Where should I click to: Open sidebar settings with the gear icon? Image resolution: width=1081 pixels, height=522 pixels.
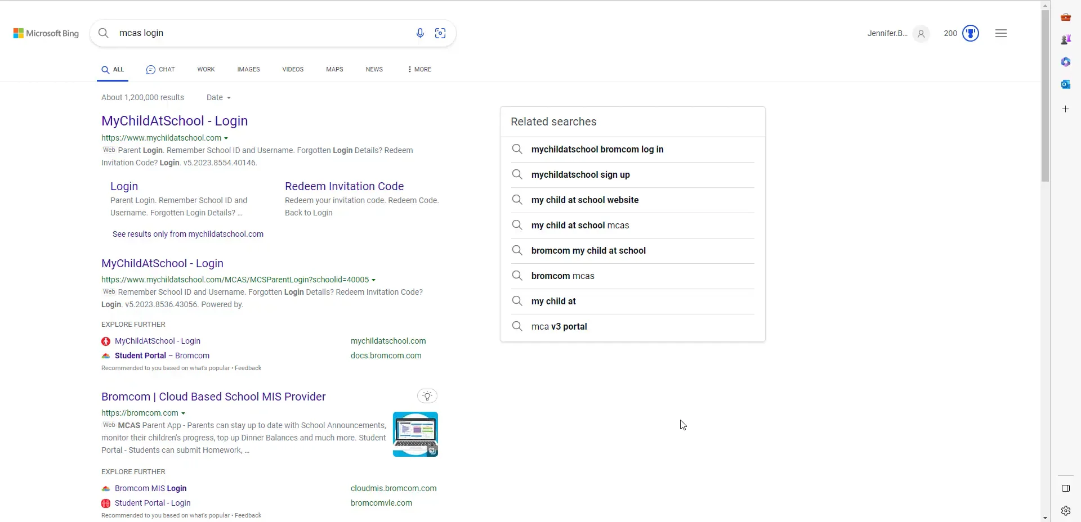point(1066,511)
